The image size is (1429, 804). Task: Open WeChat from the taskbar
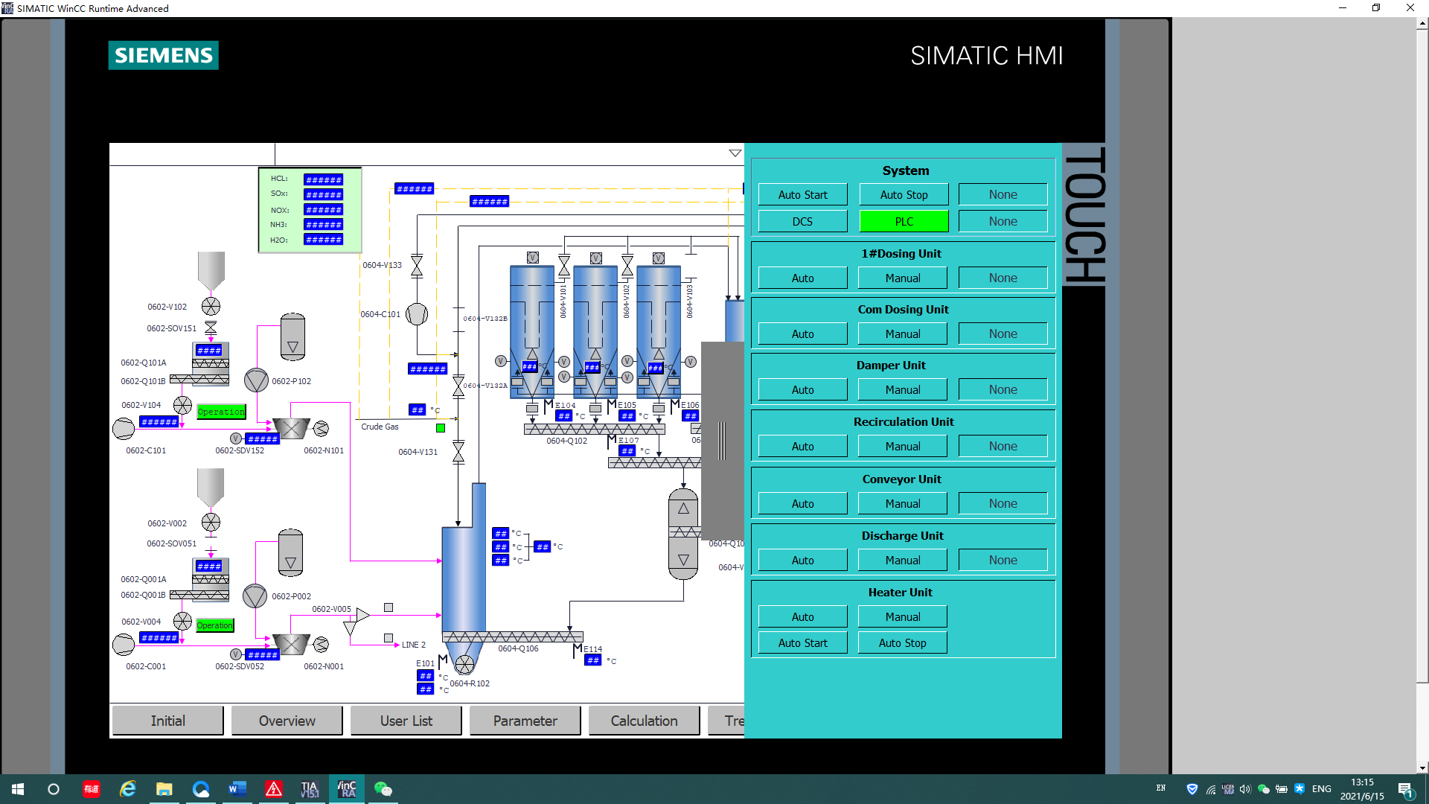pos(383,789)
